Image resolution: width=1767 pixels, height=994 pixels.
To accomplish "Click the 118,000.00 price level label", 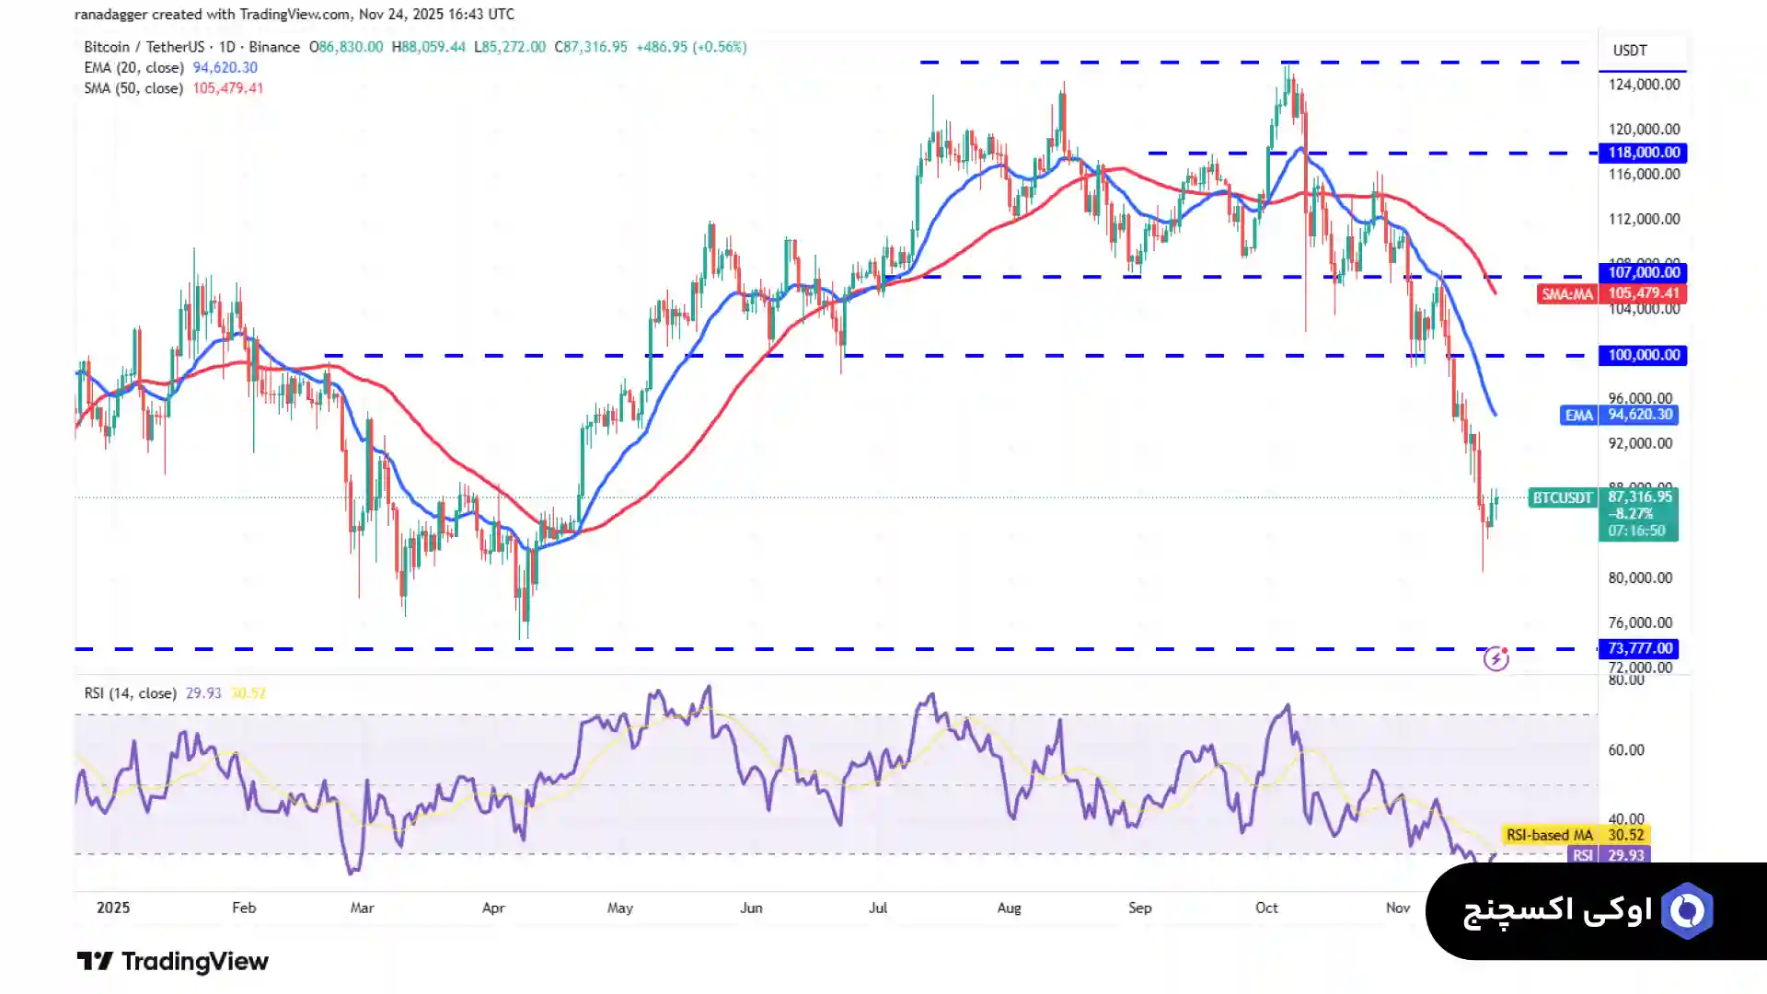I will [1643, 153].
